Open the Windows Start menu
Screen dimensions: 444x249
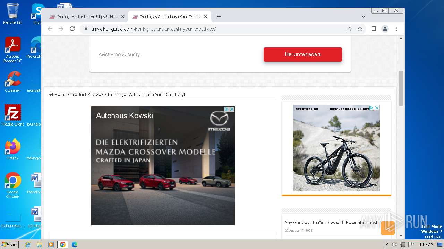click(10, 245)
